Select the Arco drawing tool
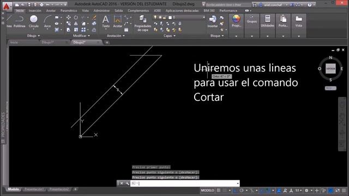 47,22
